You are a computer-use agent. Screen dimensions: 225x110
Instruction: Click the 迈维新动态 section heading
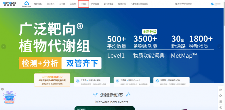pyautogui.click(x=112, y=95)
